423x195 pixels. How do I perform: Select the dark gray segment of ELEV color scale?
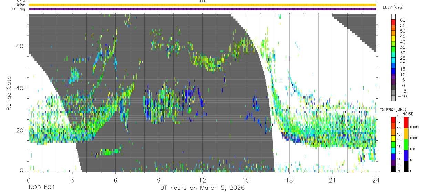pyautogui.click(x=393, y=88)
